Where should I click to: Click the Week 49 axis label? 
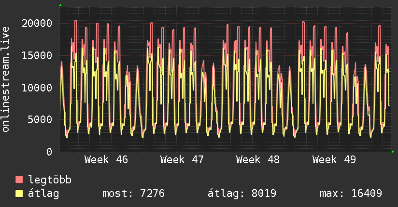[334, 159]
